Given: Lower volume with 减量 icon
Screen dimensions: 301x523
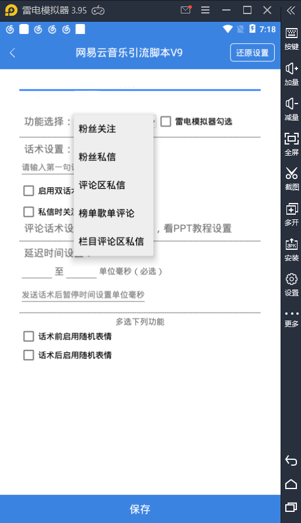Looking at the screenshot, I should (291, 109).
